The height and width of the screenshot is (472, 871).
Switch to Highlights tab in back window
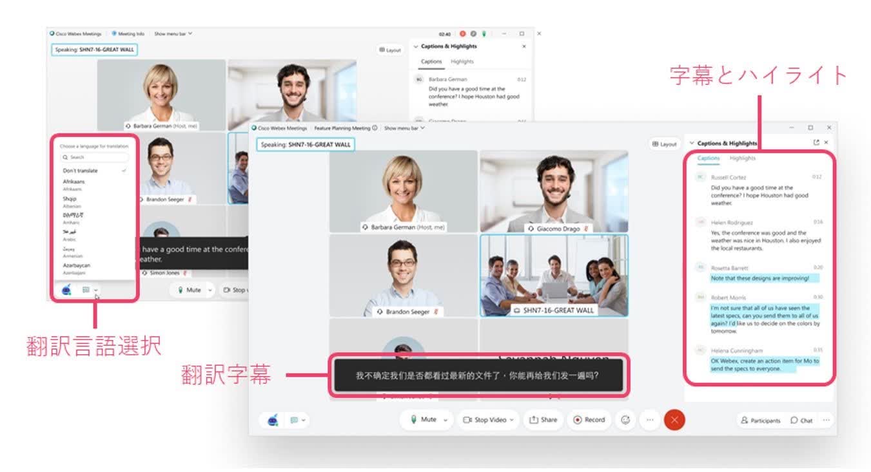pyautogui.click(x=462, y=62)
